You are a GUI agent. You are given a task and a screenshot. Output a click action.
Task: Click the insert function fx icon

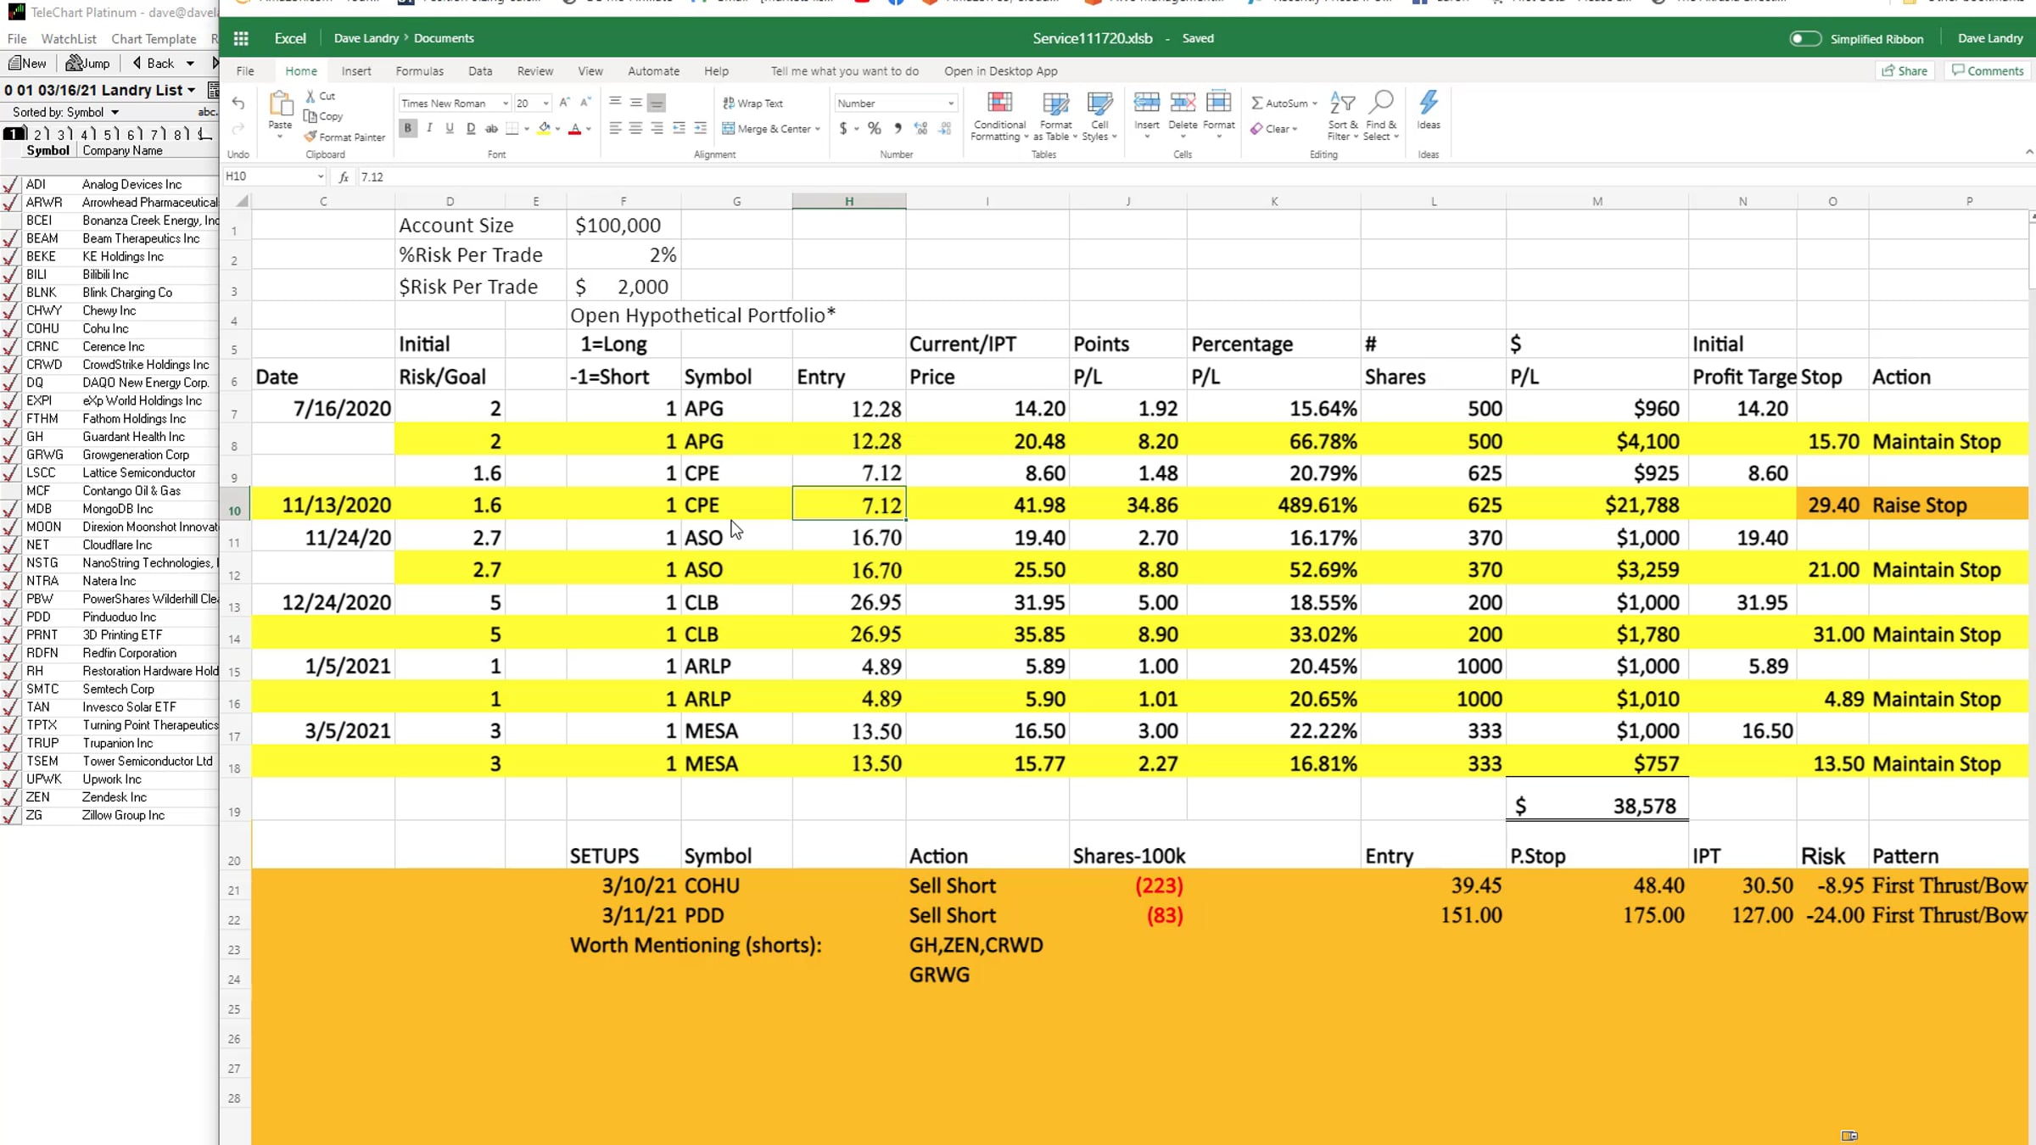click(x=344, y=177)
